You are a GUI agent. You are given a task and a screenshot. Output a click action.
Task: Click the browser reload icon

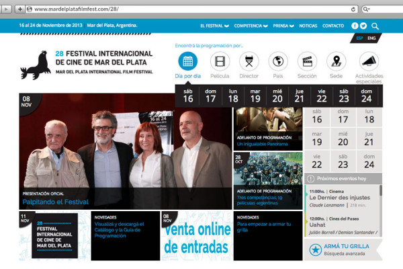pos(353,9)
